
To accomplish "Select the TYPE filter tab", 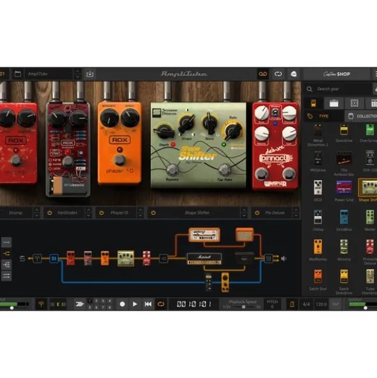I will [324, 116].
